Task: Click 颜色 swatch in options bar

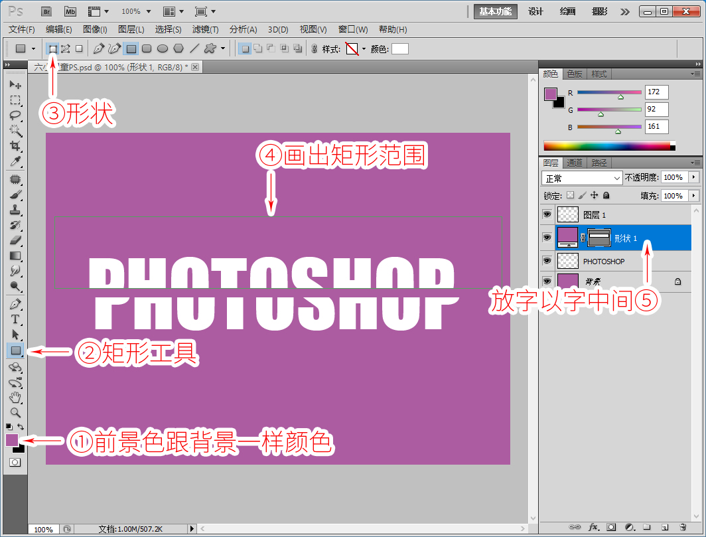Action: coord(400,48)
